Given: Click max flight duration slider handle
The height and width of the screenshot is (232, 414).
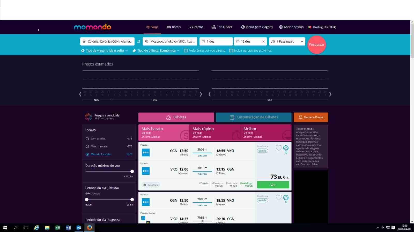Looking at the screenshot, I should click(132, 171).
